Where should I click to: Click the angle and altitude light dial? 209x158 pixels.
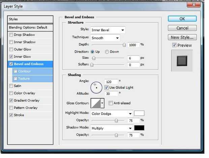tap(96, 87)
